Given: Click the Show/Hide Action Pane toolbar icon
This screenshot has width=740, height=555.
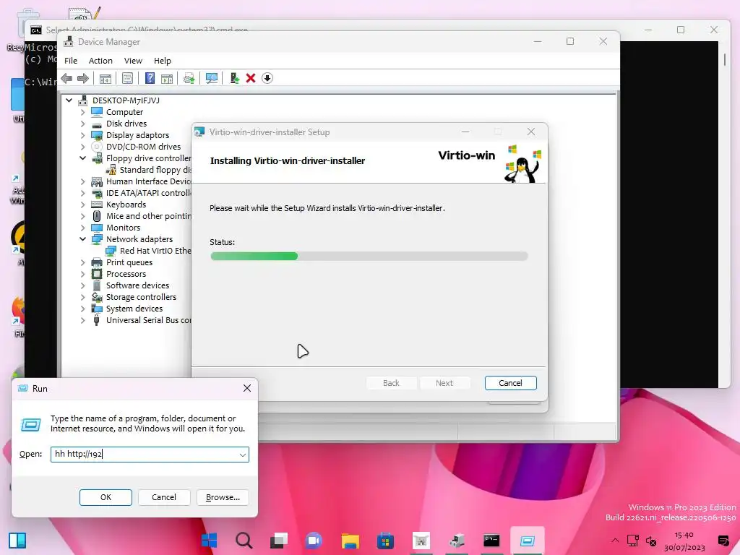Looking at the screenshot, I should tap(167, 78).
